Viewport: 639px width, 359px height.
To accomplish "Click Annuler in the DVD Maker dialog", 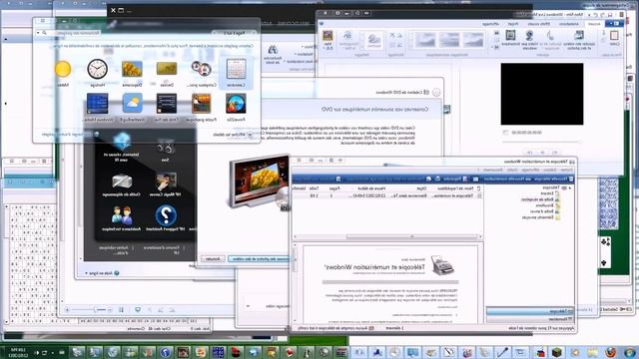I will coord(213,259).
